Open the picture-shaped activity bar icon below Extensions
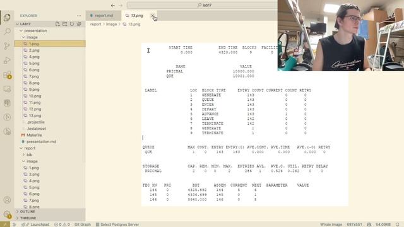This screenshot has height=227, width=404. click(7, 89)
